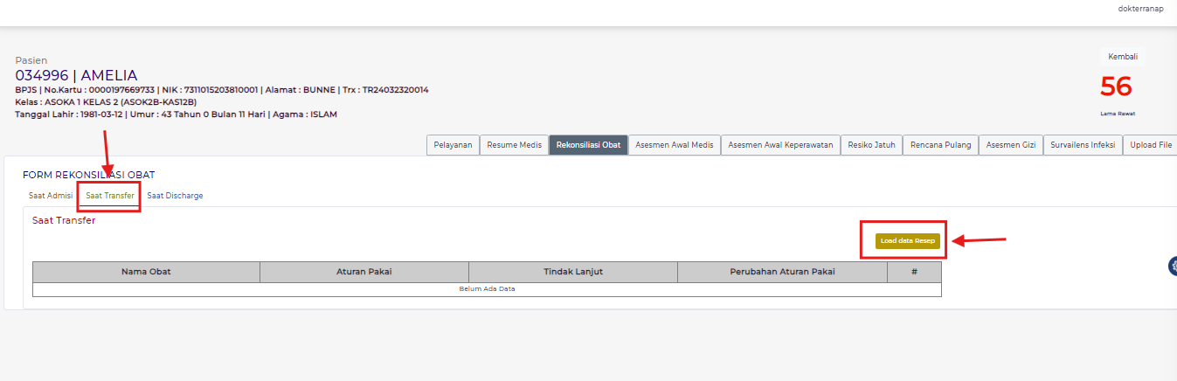Click the dokterranap user name
Image resolution: width=1177 pixels, height=381 pixels.
pyautogui.click(x=1140, y=9)
